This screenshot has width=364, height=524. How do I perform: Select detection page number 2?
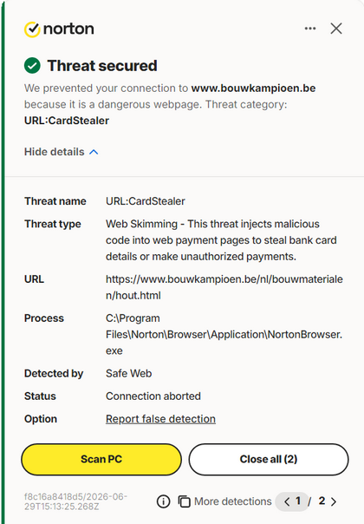322,501
